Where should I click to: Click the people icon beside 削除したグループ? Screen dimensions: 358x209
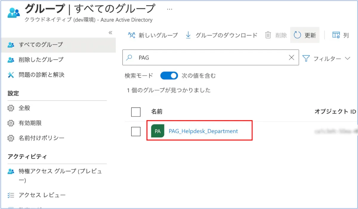click(11, 60)
